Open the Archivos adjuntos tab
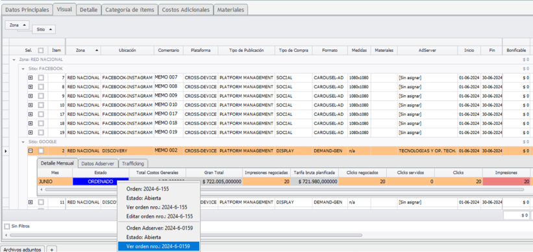Image resolution: width=533 pixels, height=252 pixels. (23, 249)
